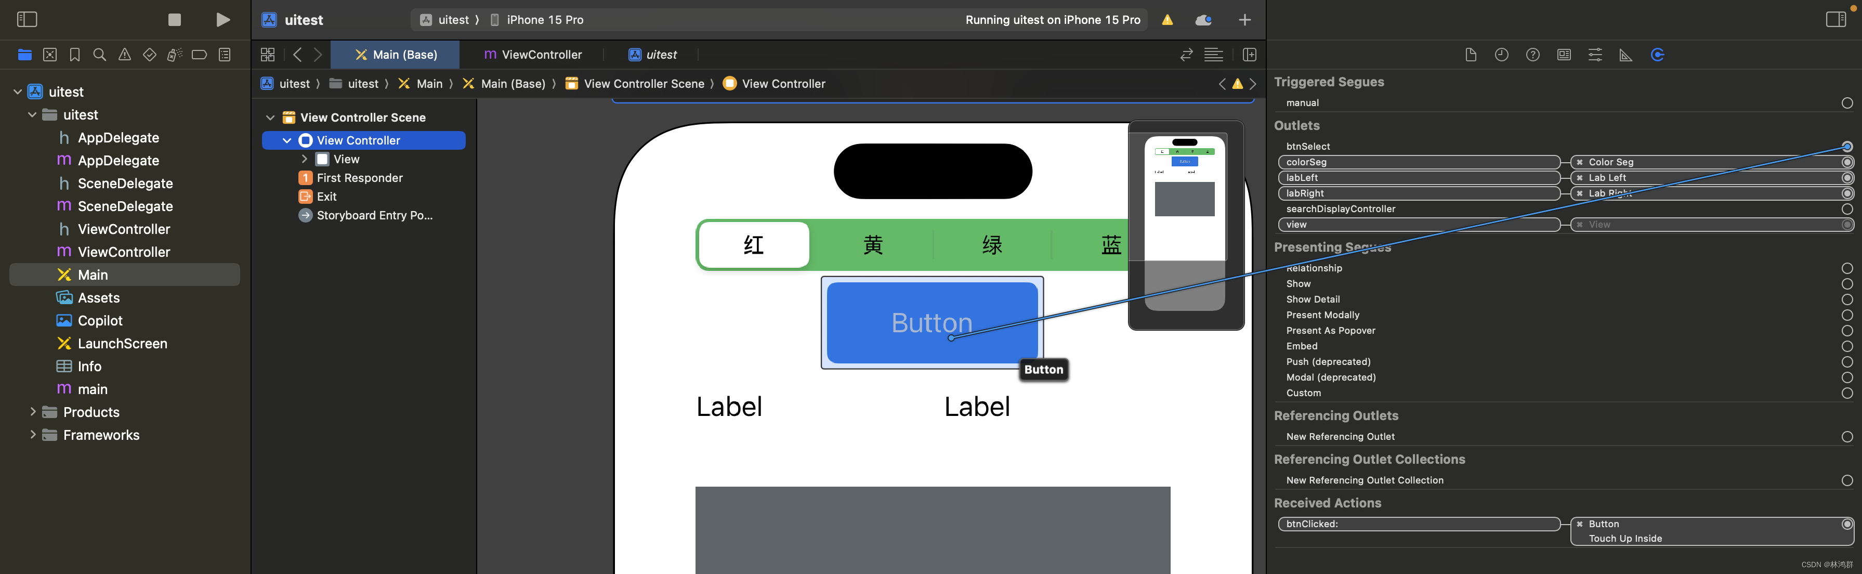The height and width of the screenshot is (574, 1862).
Task: Switch to the ViewController tab
Action: point(533,55)
